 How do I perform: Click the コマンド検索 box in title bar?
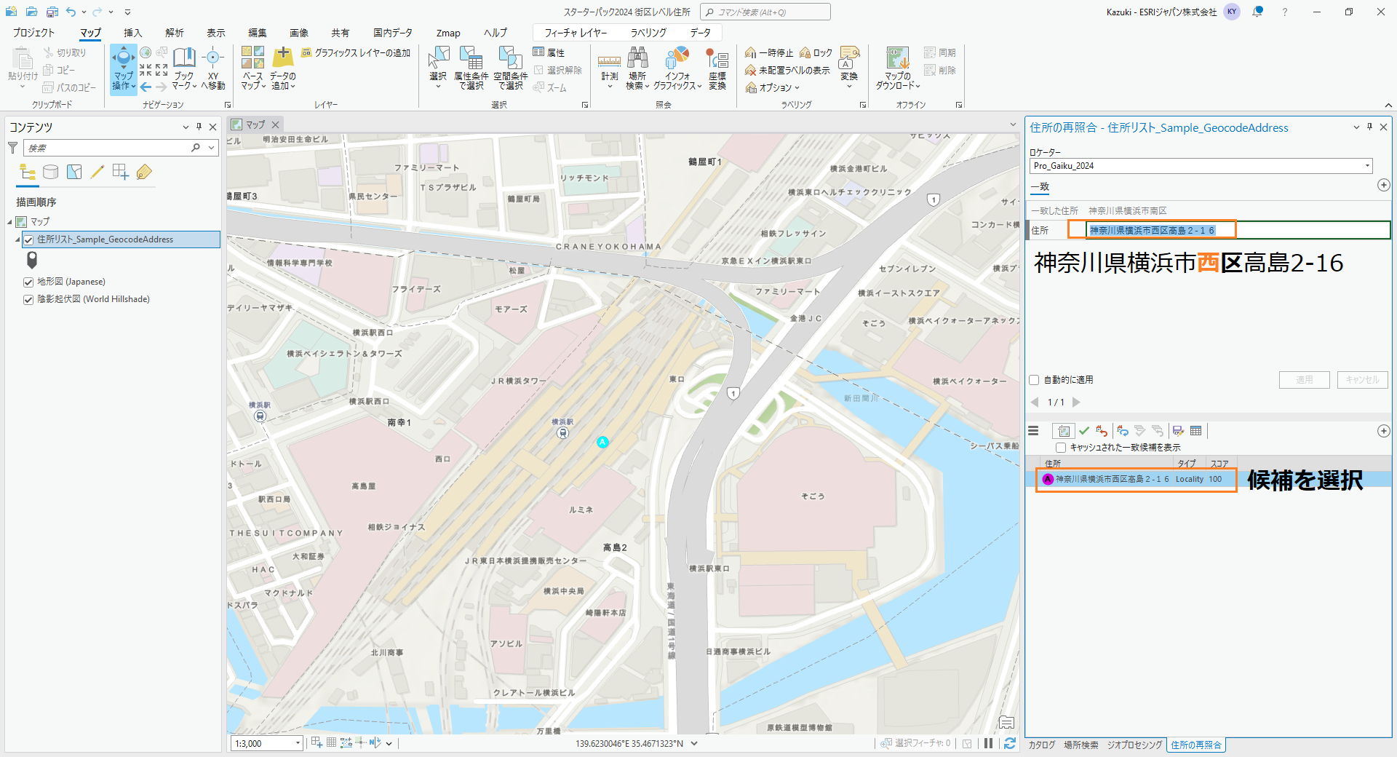(765, 12)
